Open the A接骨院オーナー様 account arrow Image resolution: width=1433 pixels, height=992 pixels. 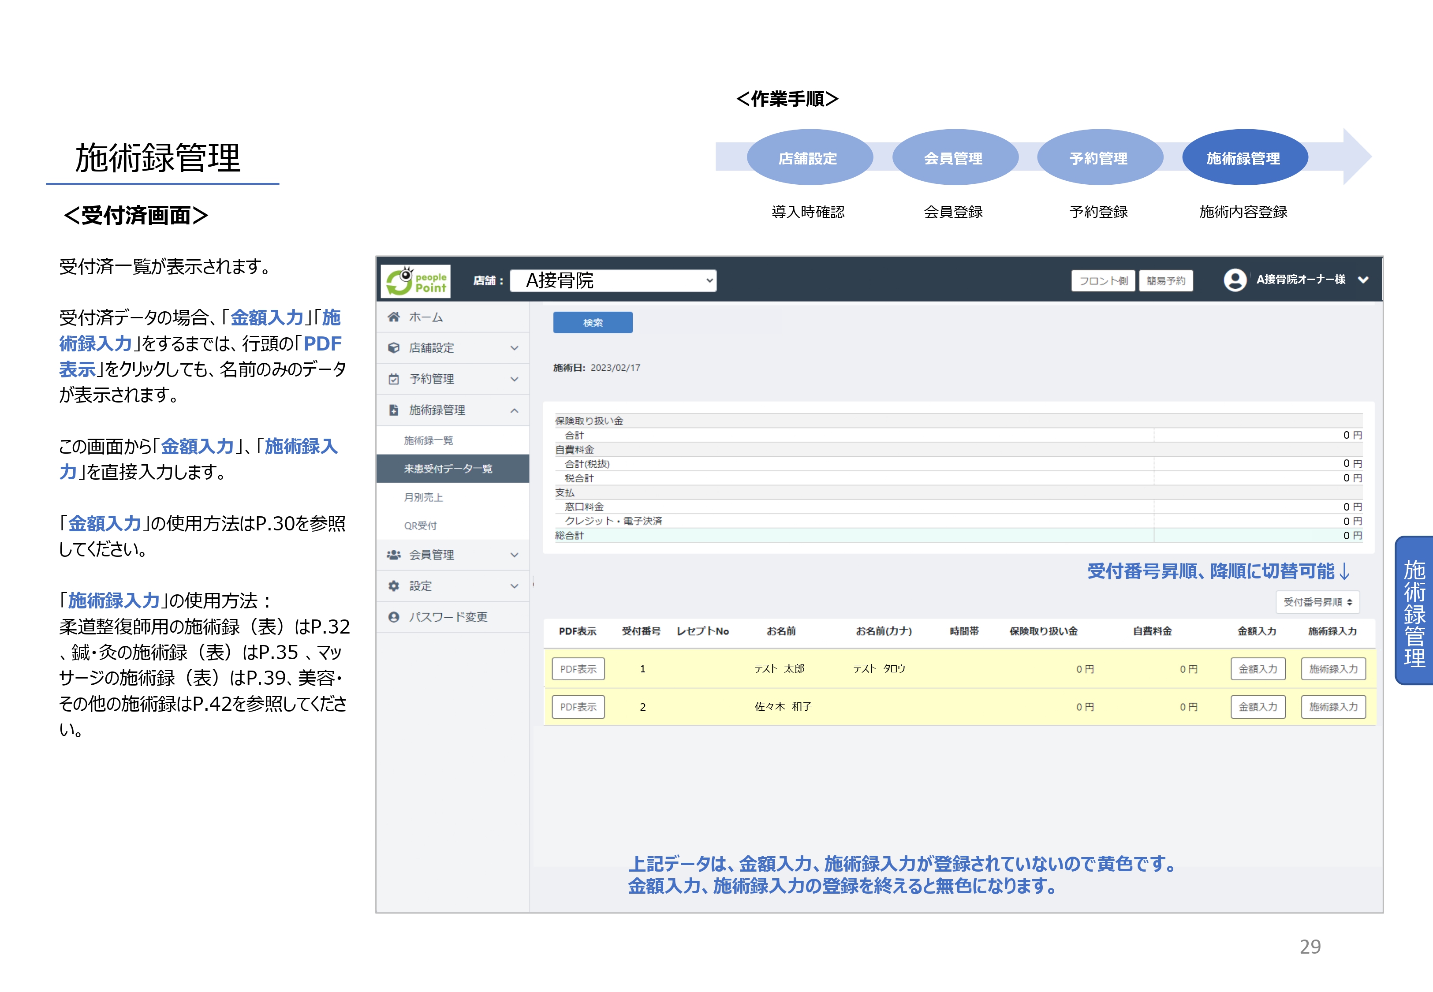(1363, 280)
